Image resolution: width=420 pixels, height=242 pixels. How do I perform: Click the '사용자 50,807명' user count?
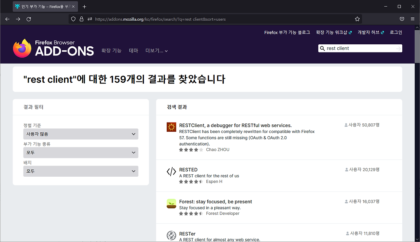point(362,125)
